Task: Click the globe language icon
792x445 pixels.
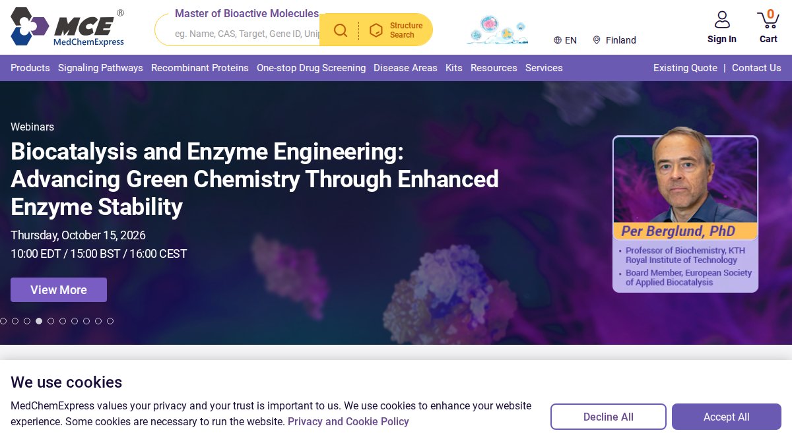Action: tap(558, 40)
